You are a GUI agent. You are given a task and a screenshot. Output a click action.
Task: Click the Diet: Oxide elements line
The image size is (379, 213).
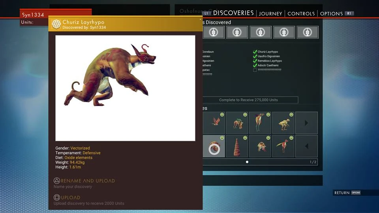tap(74, 158)
